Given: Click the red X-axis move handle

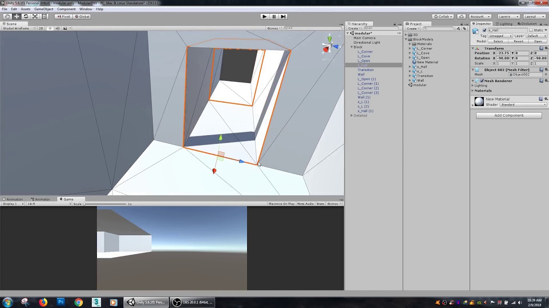Looking at the screenshot, I should click(214, 171).
